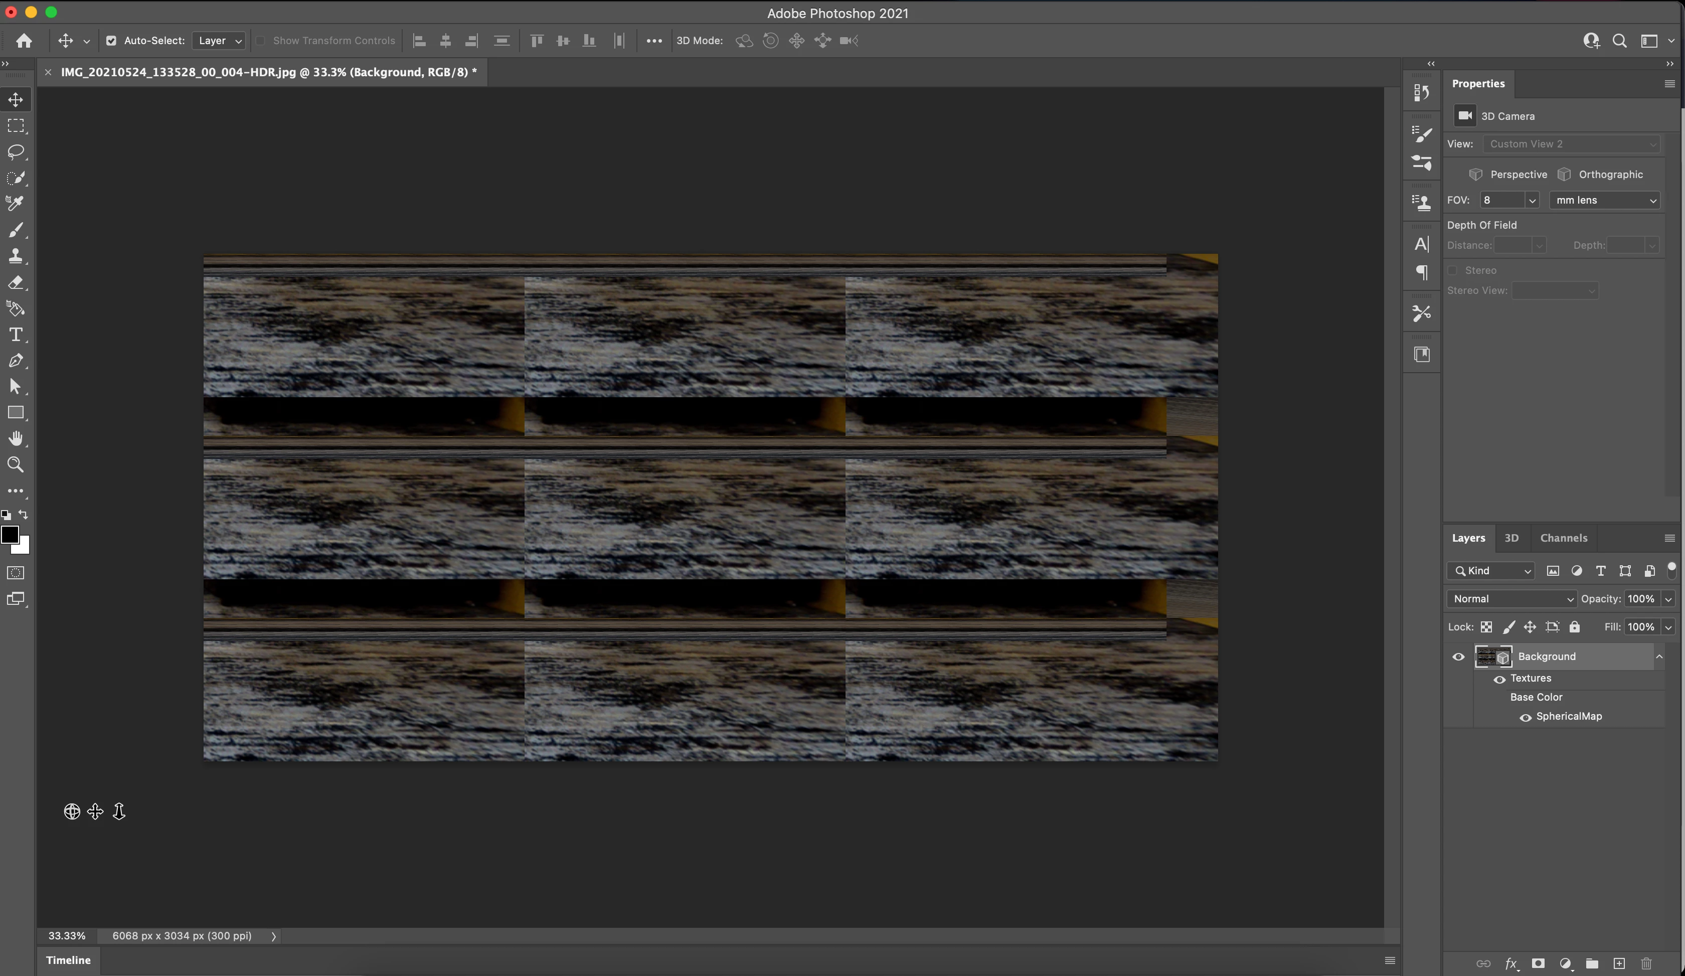Click the Home icon in options bar
Image resolution: width=1685 pixels, height=976 pixels.
pos(24,41)
